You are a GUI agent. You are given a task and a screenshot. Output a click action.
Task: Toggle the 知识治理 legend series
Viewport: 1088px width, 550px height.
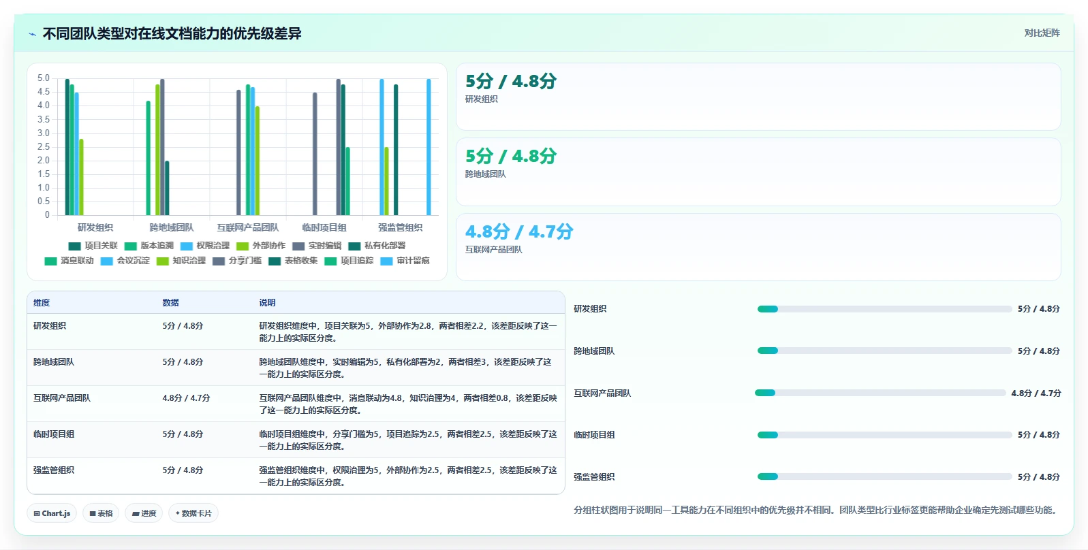tap(181, 261)
